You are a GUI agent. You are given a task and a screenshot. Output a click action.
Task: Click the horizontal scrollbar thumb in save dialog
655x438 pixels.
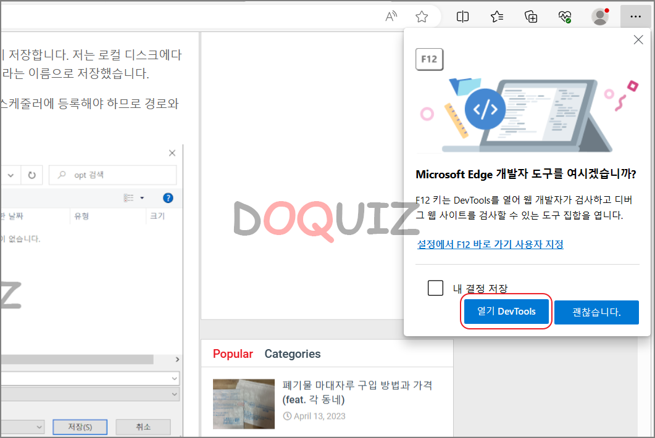[77, 360]
